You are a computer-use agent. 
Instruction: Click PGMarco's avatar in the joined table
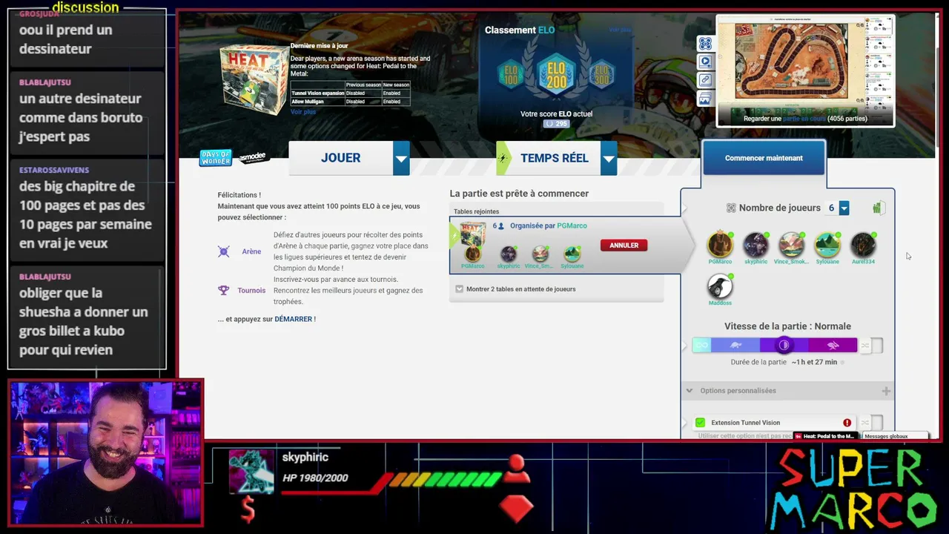click(x=472, y=254)
